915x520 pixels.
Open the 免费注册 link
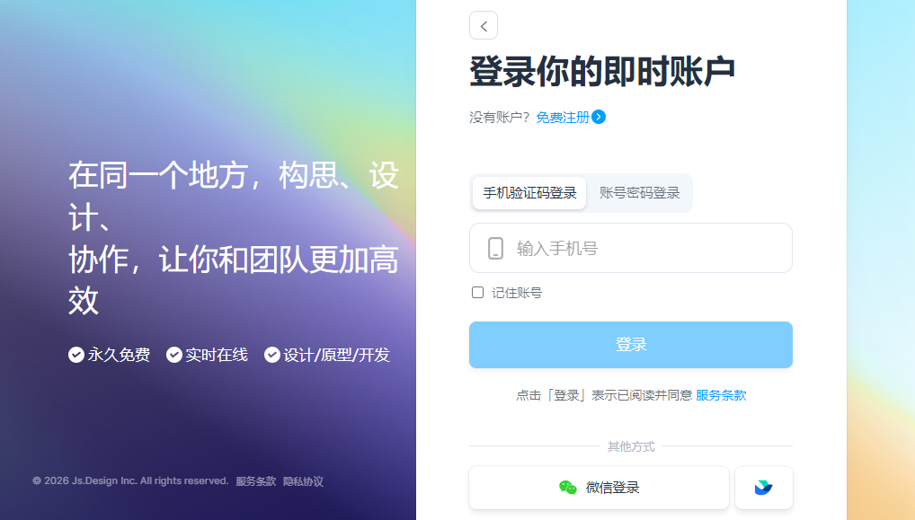click(563, 117)
